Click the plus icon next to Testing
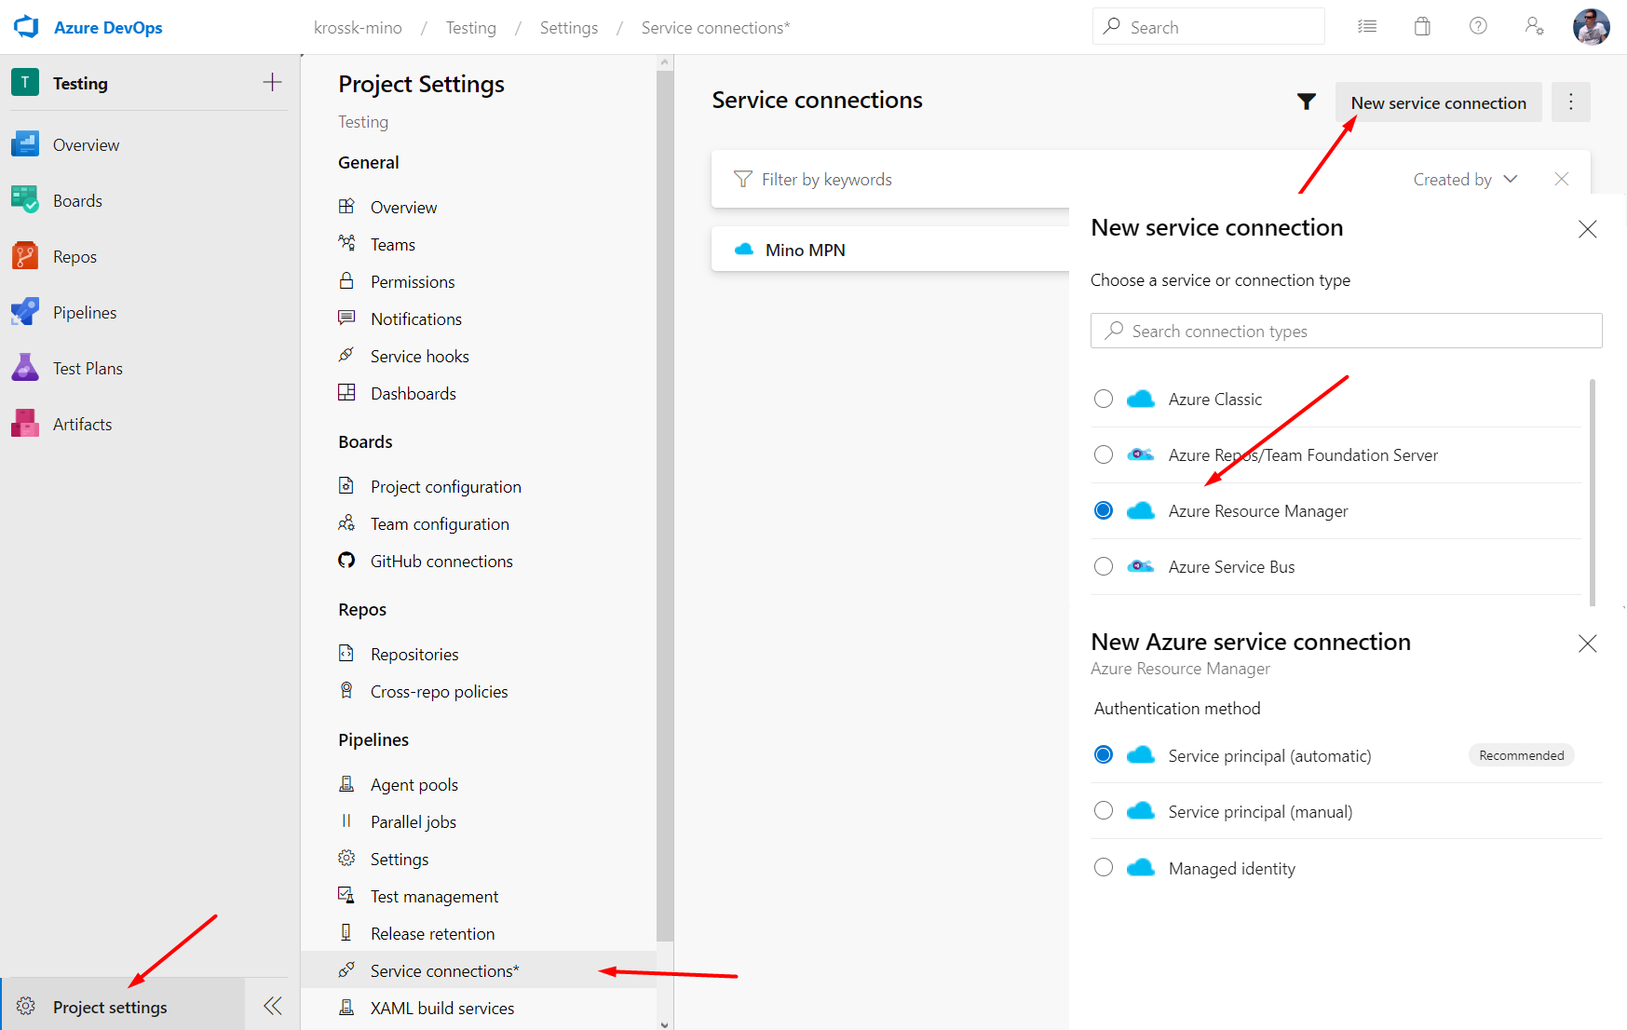This screenshot has width=1627, height=1030. click(272, 82)
